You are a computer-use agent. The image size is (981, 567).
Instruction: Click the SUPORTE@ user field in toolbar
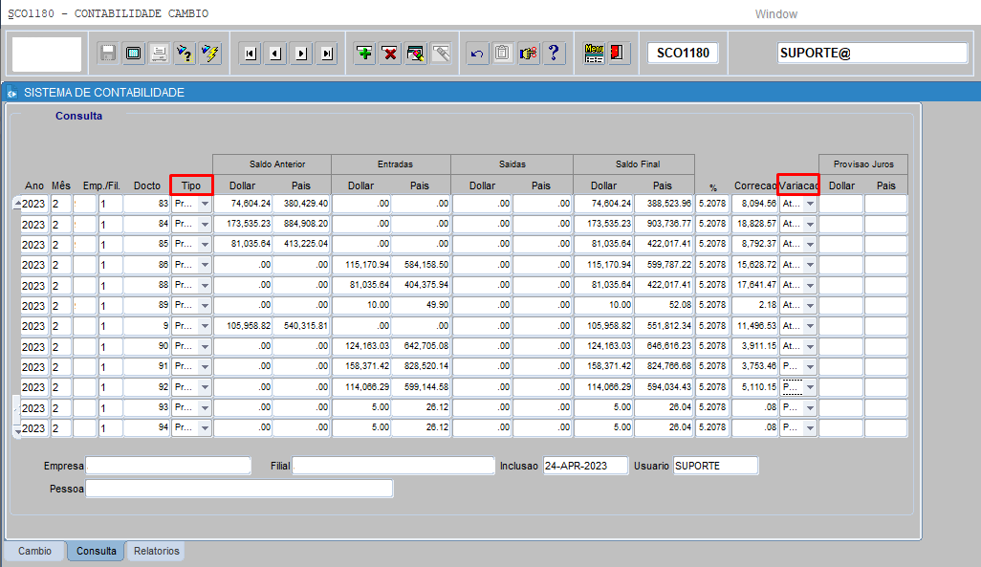tap(872, 54)
